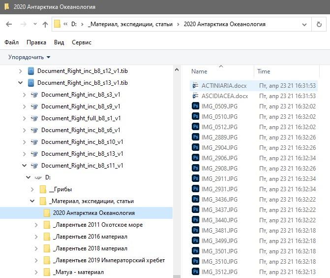Collapse Document_Right_inc_b8_s13_v1.tib node

(x=20, y=83)
